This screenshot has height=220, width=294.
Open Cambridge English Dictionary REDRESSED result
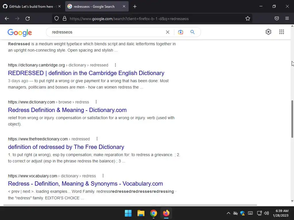click(86, 73)
